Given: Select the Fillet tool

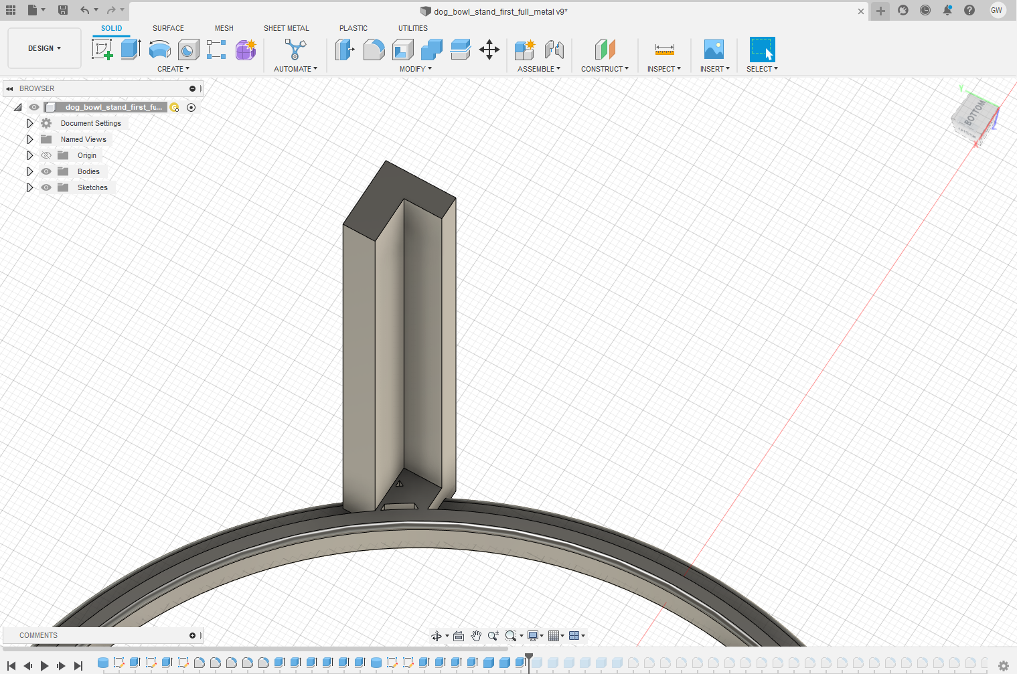Looking at the screenshot, I should [x=374, y=50].
